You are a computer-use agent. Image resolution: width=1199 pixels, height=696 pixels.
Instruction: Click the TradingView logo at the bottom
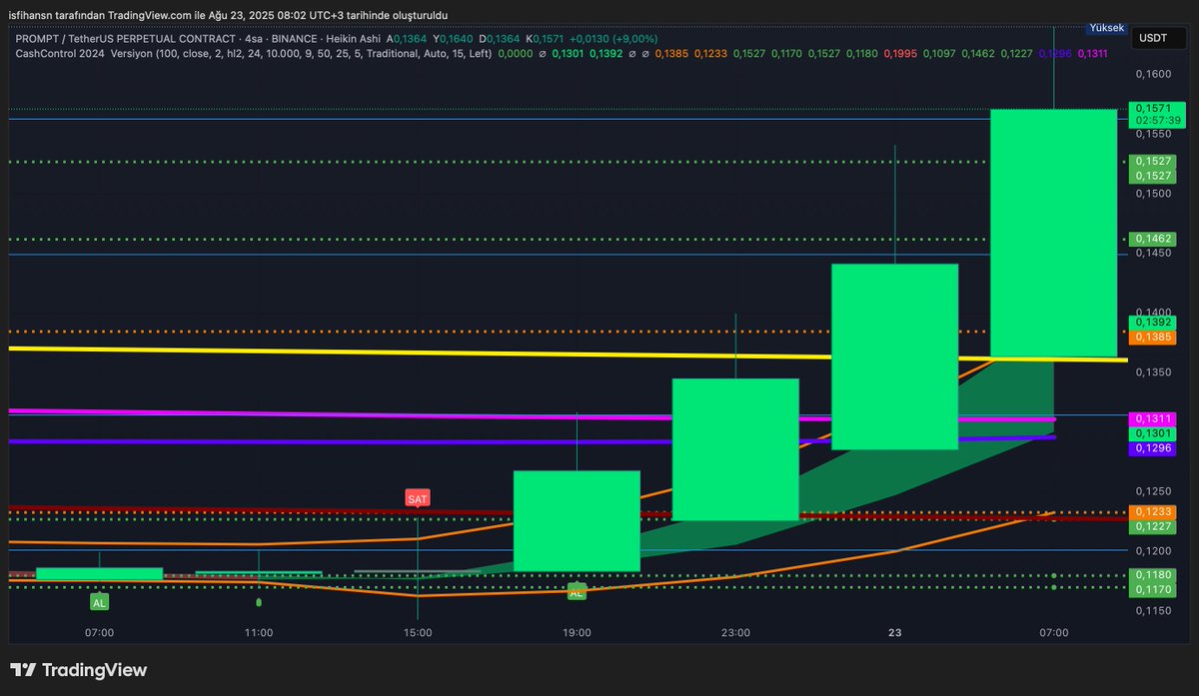[79, 670]
